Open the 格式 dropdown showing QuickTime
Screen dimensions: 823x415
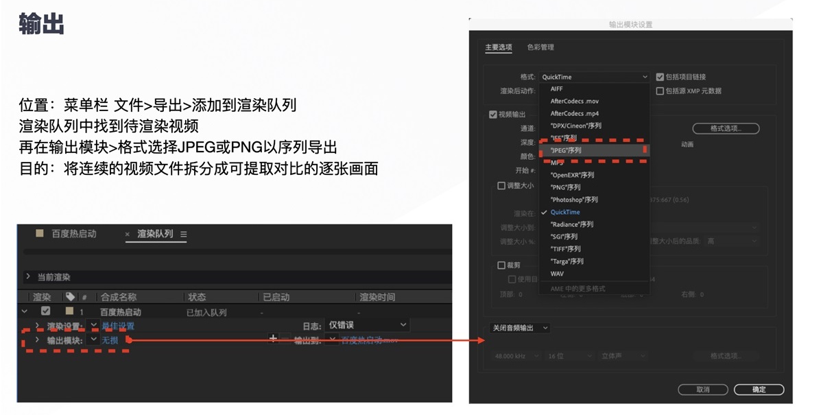(594, 76)
